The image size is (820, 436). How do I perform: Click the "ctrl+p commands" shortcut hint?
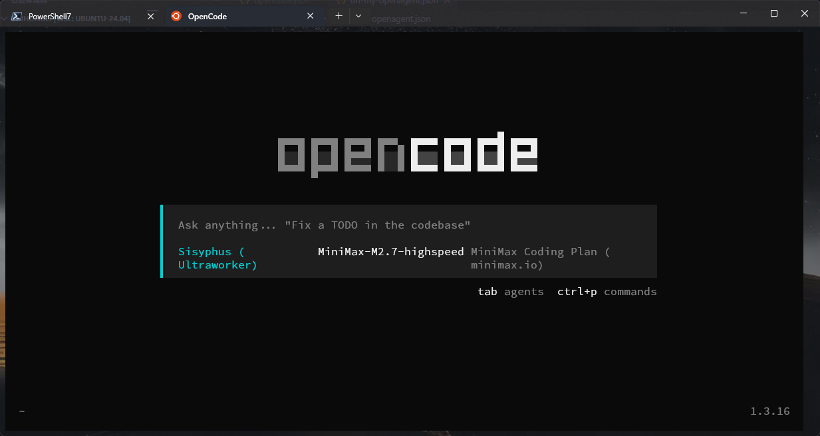click(x=607, y=292)
